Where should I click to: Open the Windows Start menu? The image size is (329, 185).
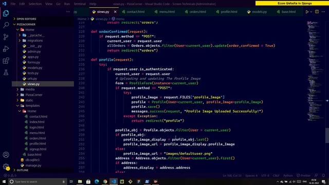point(4,181)
